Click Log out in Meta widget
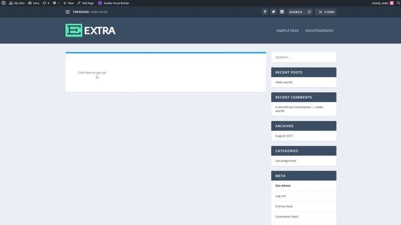 pyautogui.click(x=281, y=196)
